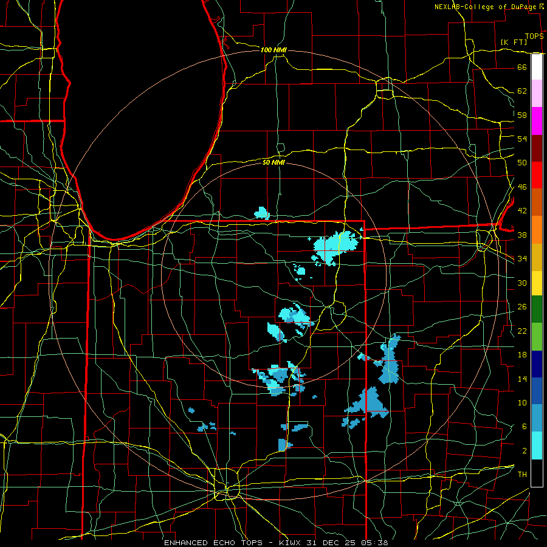Click the white swatch in TOPS legend
This screenshot has height=547, width=547.
(537, 67)
